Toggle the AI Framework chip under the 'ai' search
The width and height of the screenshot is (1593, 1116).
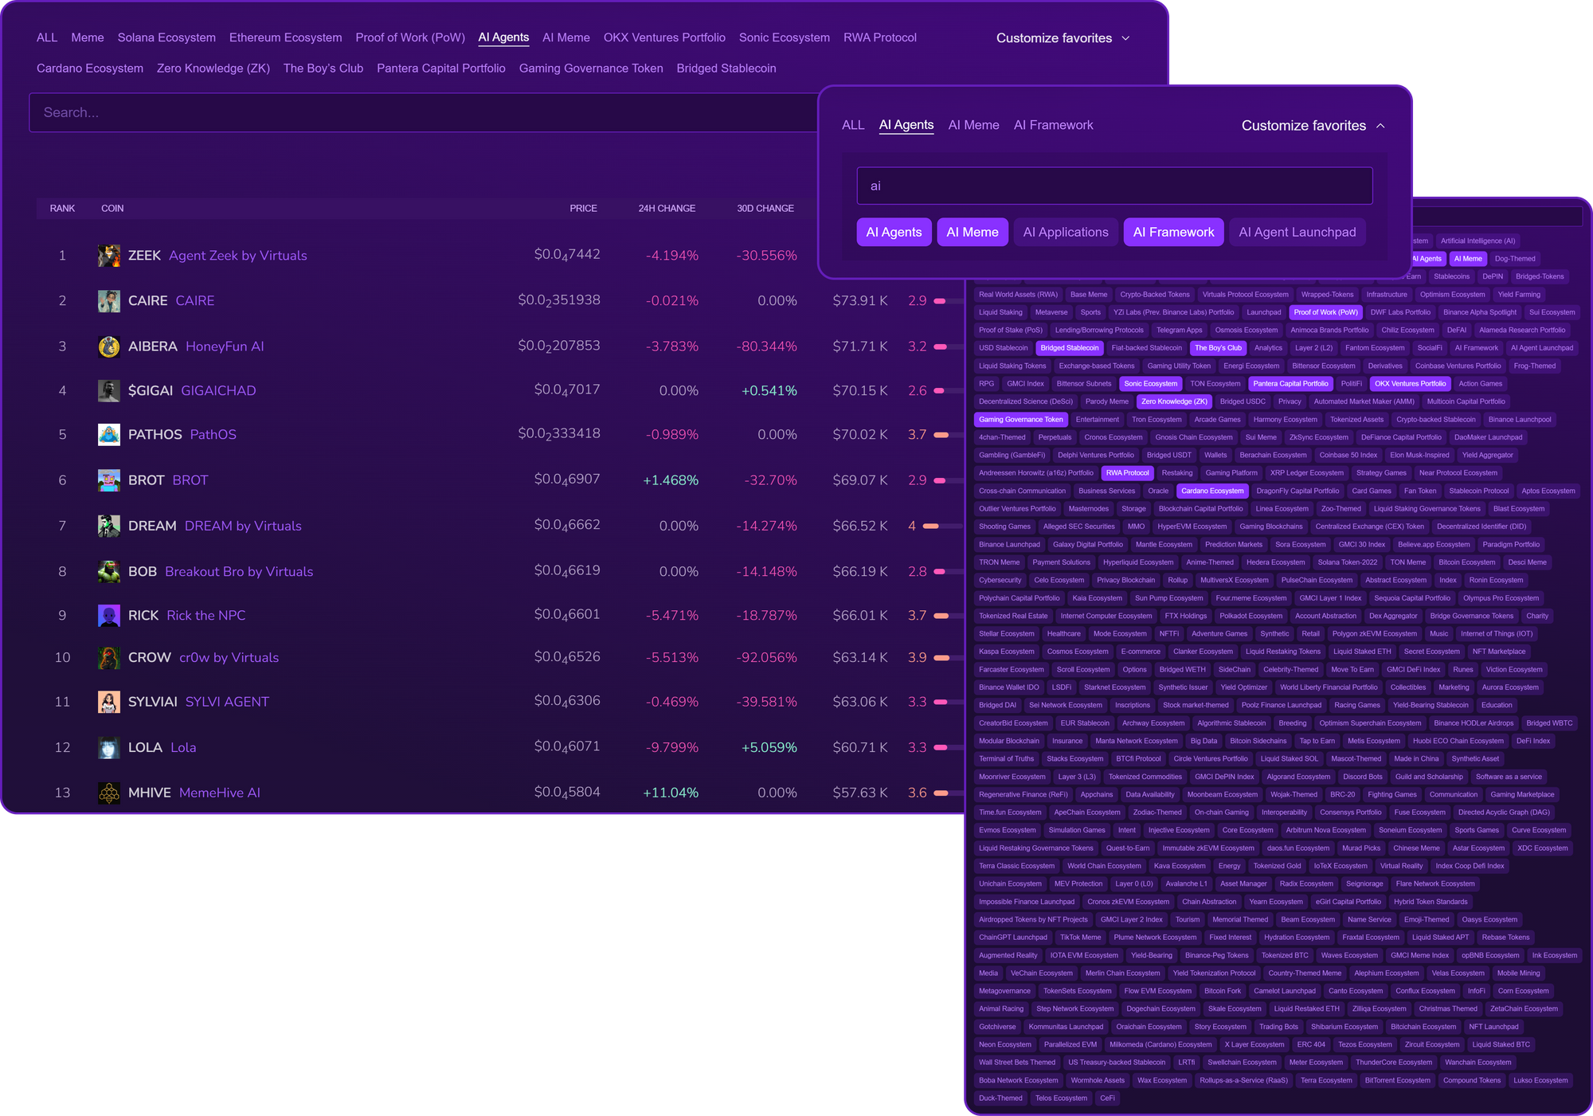1173,232
